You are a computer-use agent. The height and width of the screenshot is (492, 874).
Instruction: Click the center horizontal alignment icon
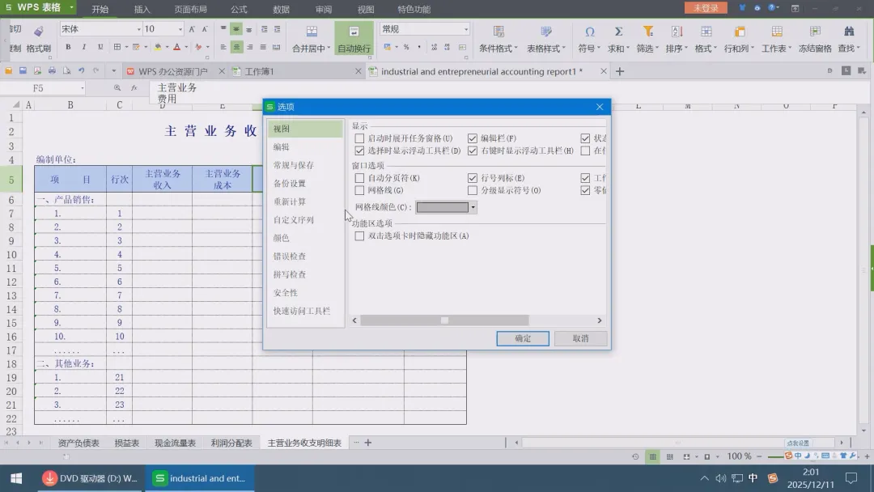tap(236, 48)
